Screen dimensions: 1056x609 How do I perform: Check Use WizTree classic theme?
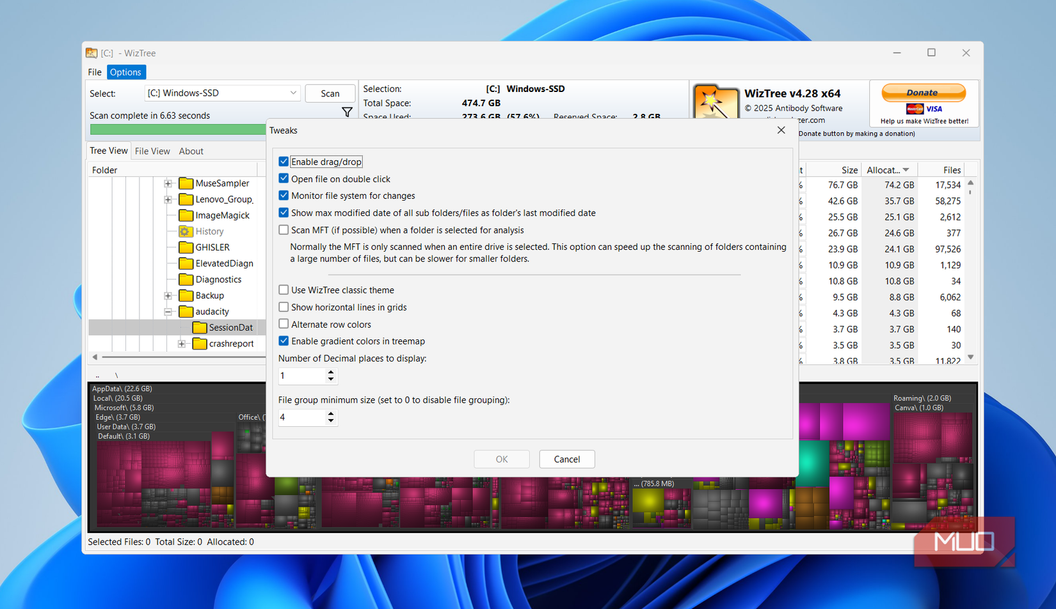284,289
